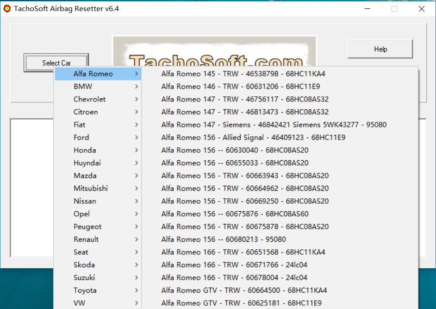Expand the chevron beside Opel
The width and height of the screenshot is (436, 309).
click(136, 214)
